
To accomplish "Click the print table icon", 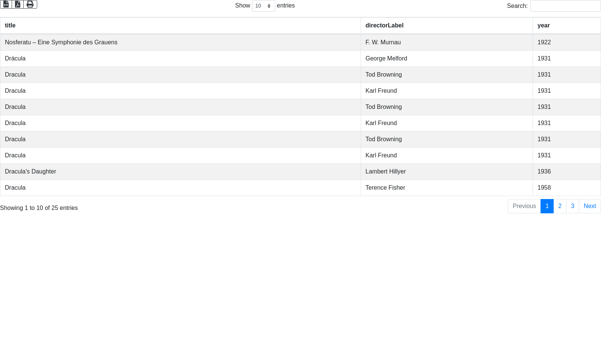I will point(30,4).
